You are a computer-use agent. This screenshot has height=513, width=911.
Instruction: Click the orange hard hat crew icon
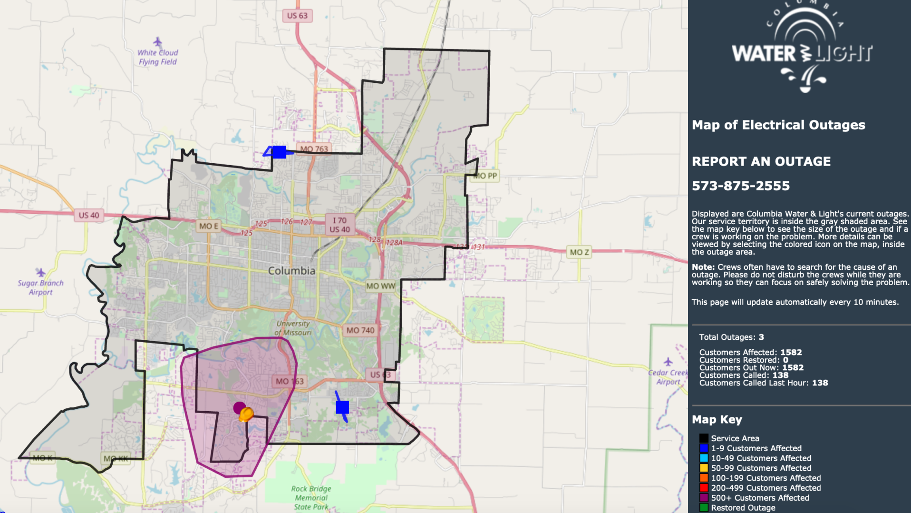point(246,414)
